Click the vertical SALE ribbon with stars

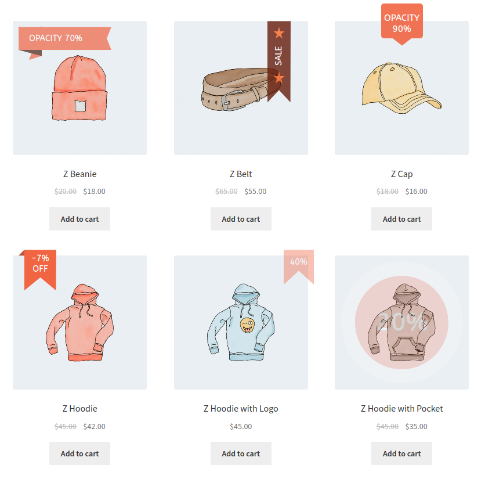(x=278, y=62)
